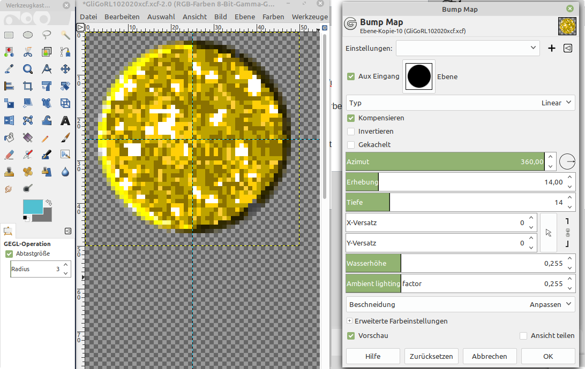Open the Typ Linear dropdown
The width and height of the screenshot is (585, 369).
coord(460,103)
